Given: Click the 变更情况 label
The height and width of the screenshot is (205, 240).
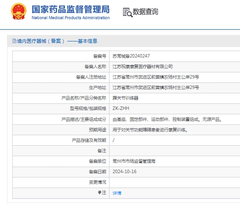Looking at the screenshot, I should (97, 182).
